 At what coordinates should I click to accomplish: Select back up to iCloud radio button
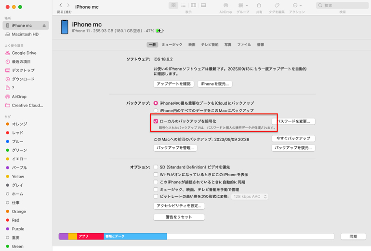(156, 103)
